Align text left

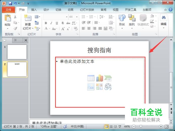[83, 28]
